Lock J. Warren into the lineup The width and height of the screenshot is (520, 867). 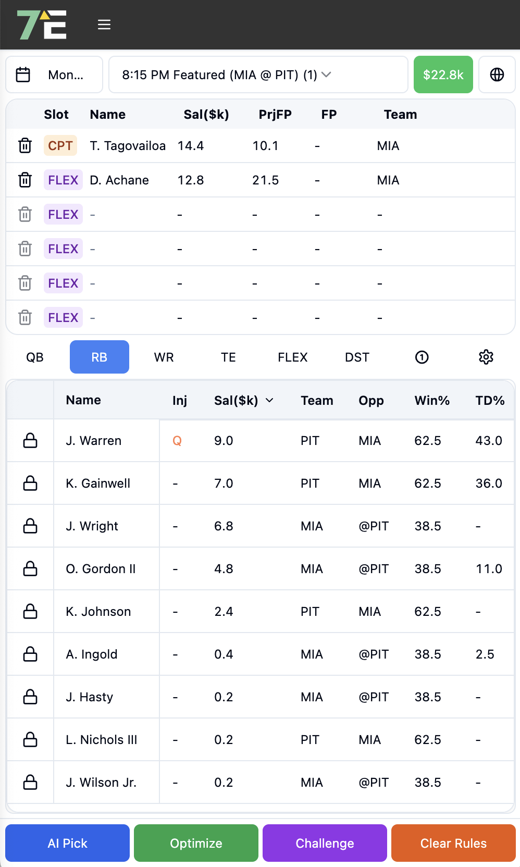coord(31,440)
